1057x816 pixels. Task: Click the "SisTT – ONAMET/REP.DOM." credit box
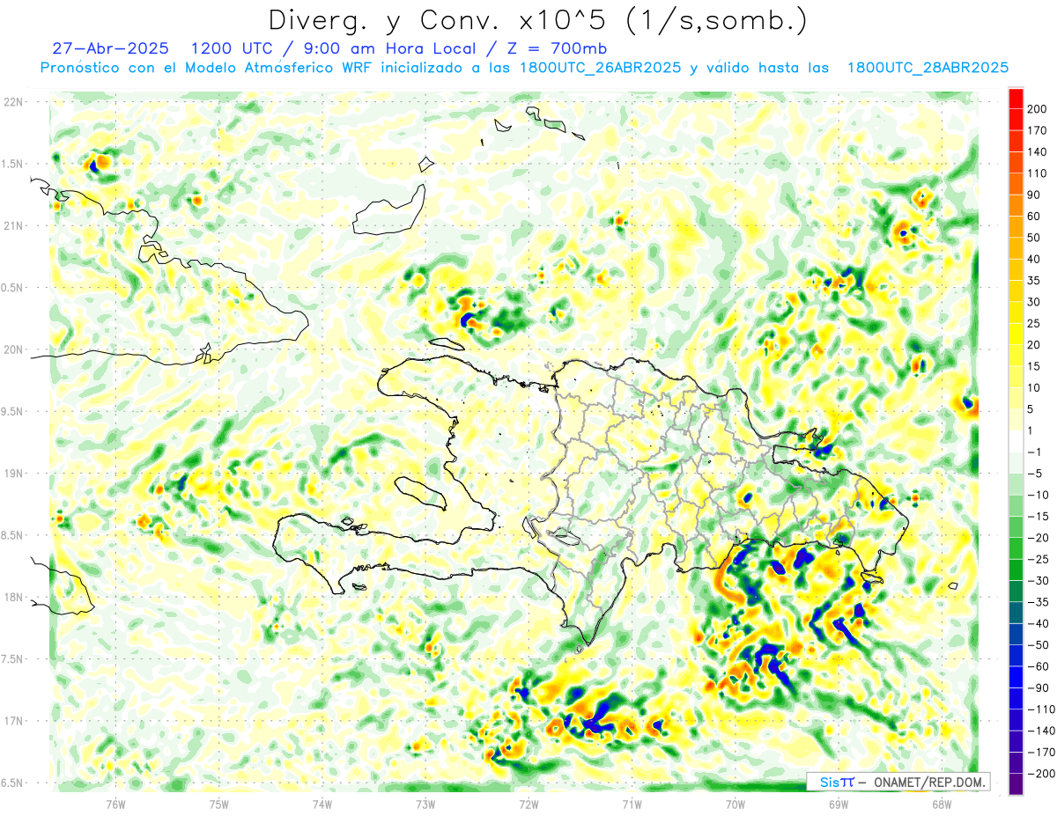pos(898,781)
